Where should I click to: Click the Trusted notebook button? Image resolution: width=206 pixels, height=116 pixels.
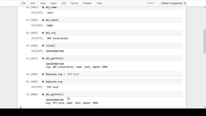pyautogui.click(x=150, y=3)
